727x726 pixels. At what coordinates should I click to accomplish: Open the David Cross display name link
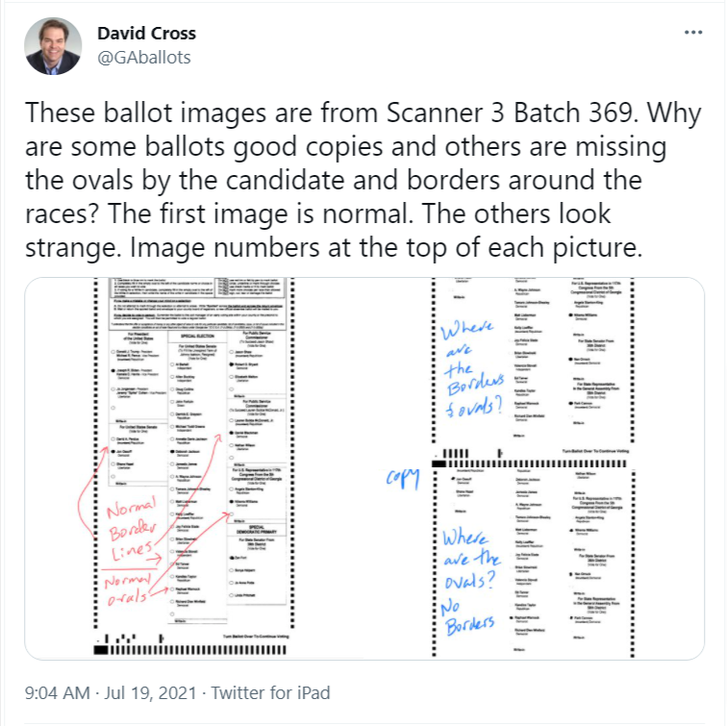(147, 35)
